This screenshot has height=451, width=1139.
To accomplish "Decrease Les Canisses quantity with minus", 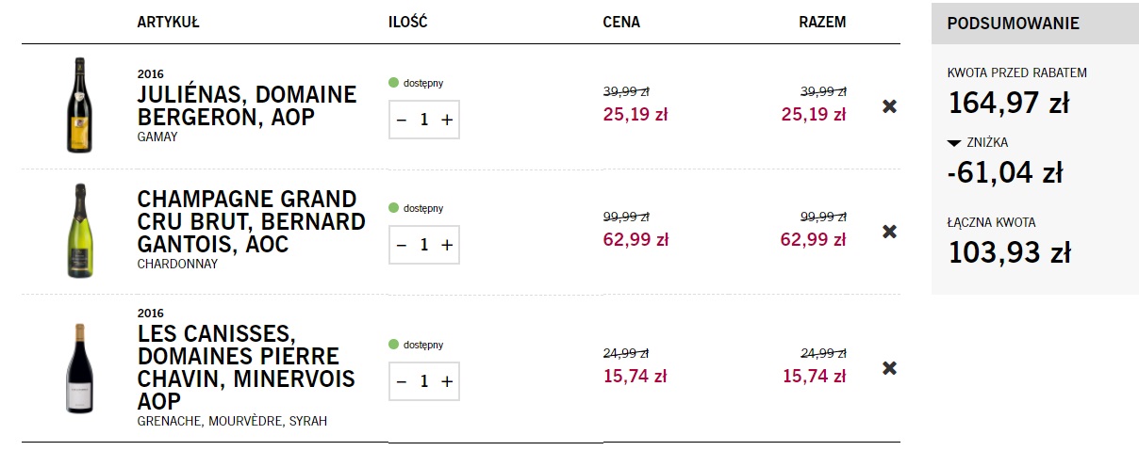I will pos(401,381).
